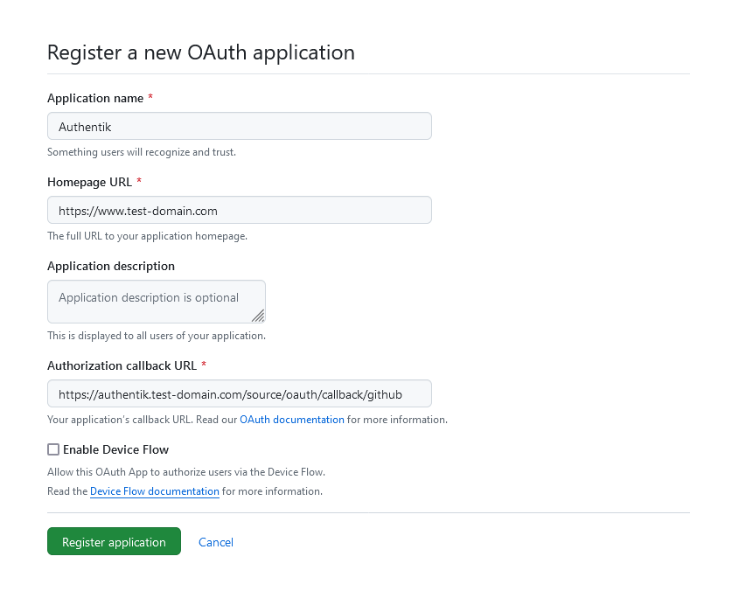This screenshot has width=739, height=612.
Task: Focus the Application name field containing Authentik
Action: [x=239, y=126]
